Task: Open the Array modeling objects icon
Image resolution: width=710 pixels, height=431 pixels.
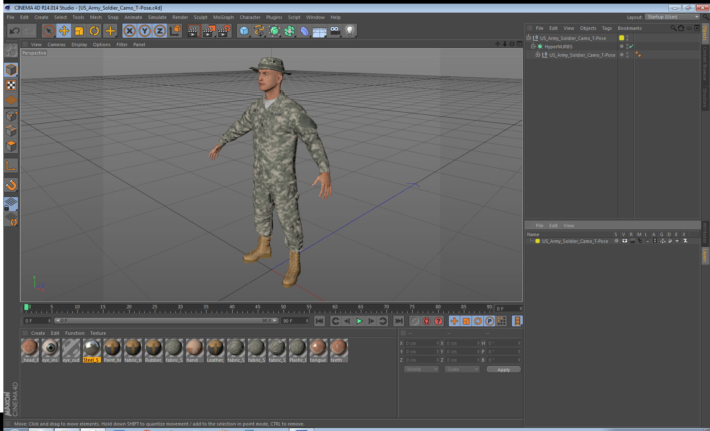Action: pyautogui.click(x=289, y=31)
